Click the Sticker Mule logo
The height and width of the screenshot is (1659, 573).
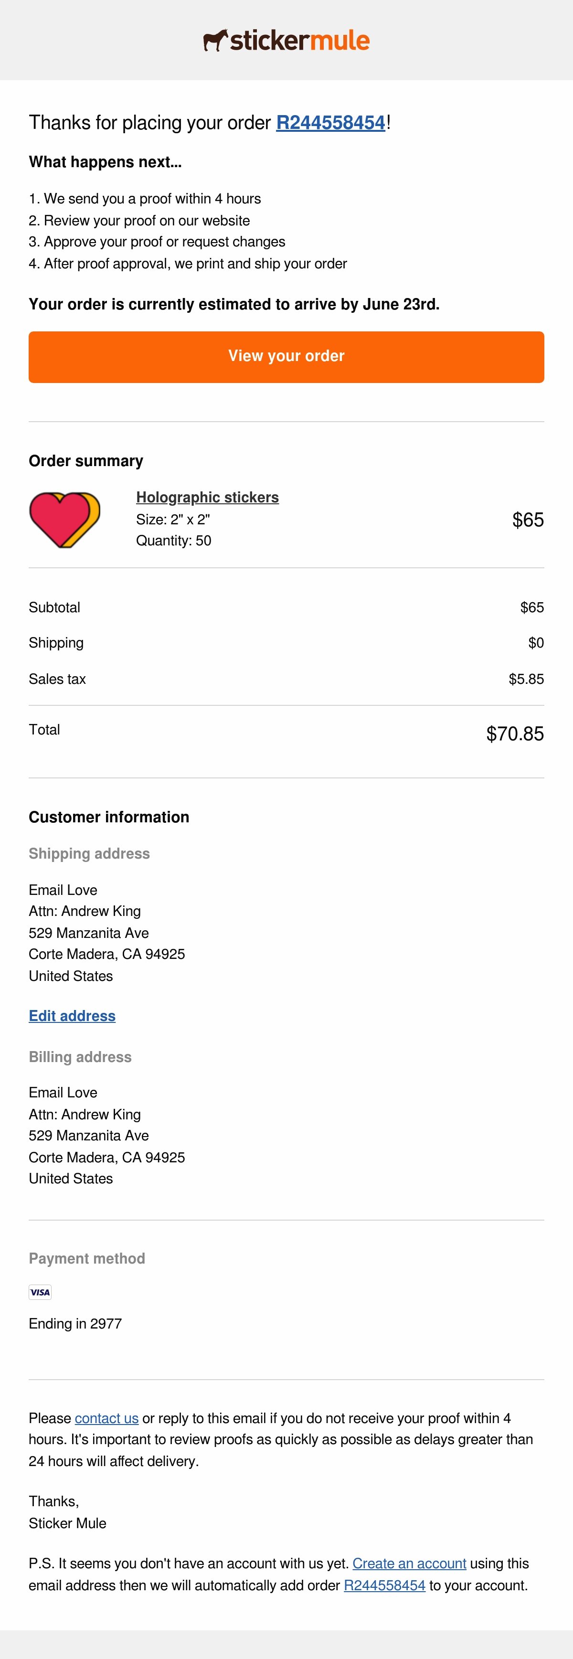pos(286,40)
